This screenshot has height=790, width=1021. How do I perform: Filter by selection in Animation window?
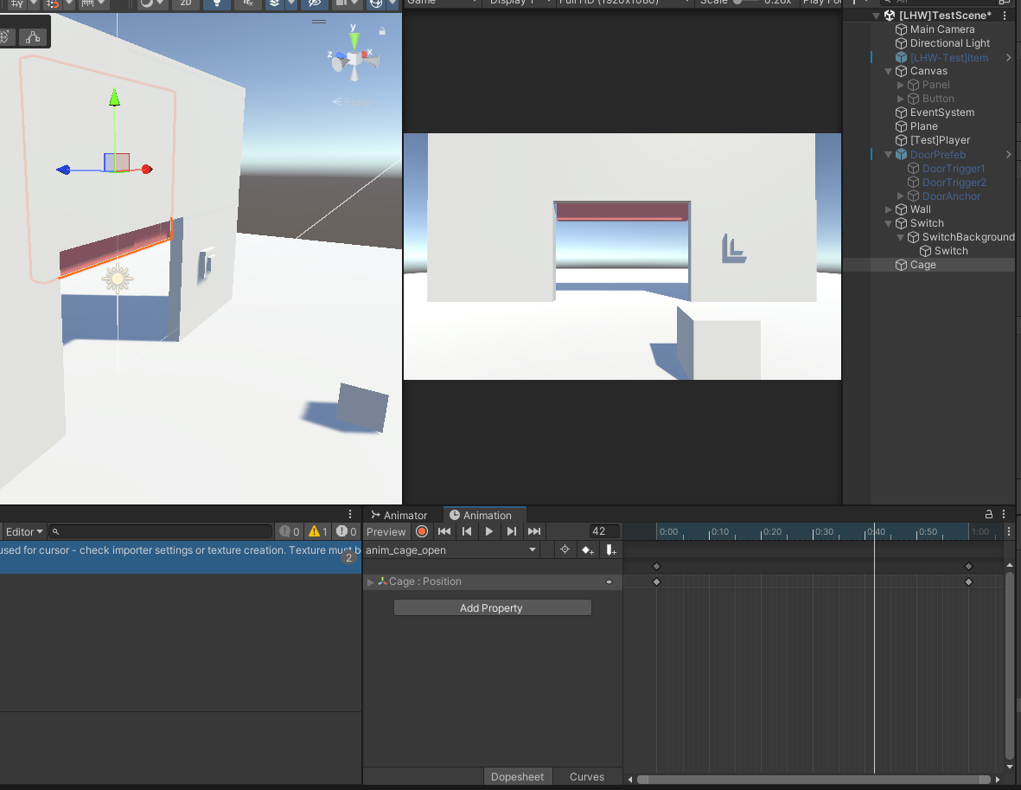(x=565, y=549)
